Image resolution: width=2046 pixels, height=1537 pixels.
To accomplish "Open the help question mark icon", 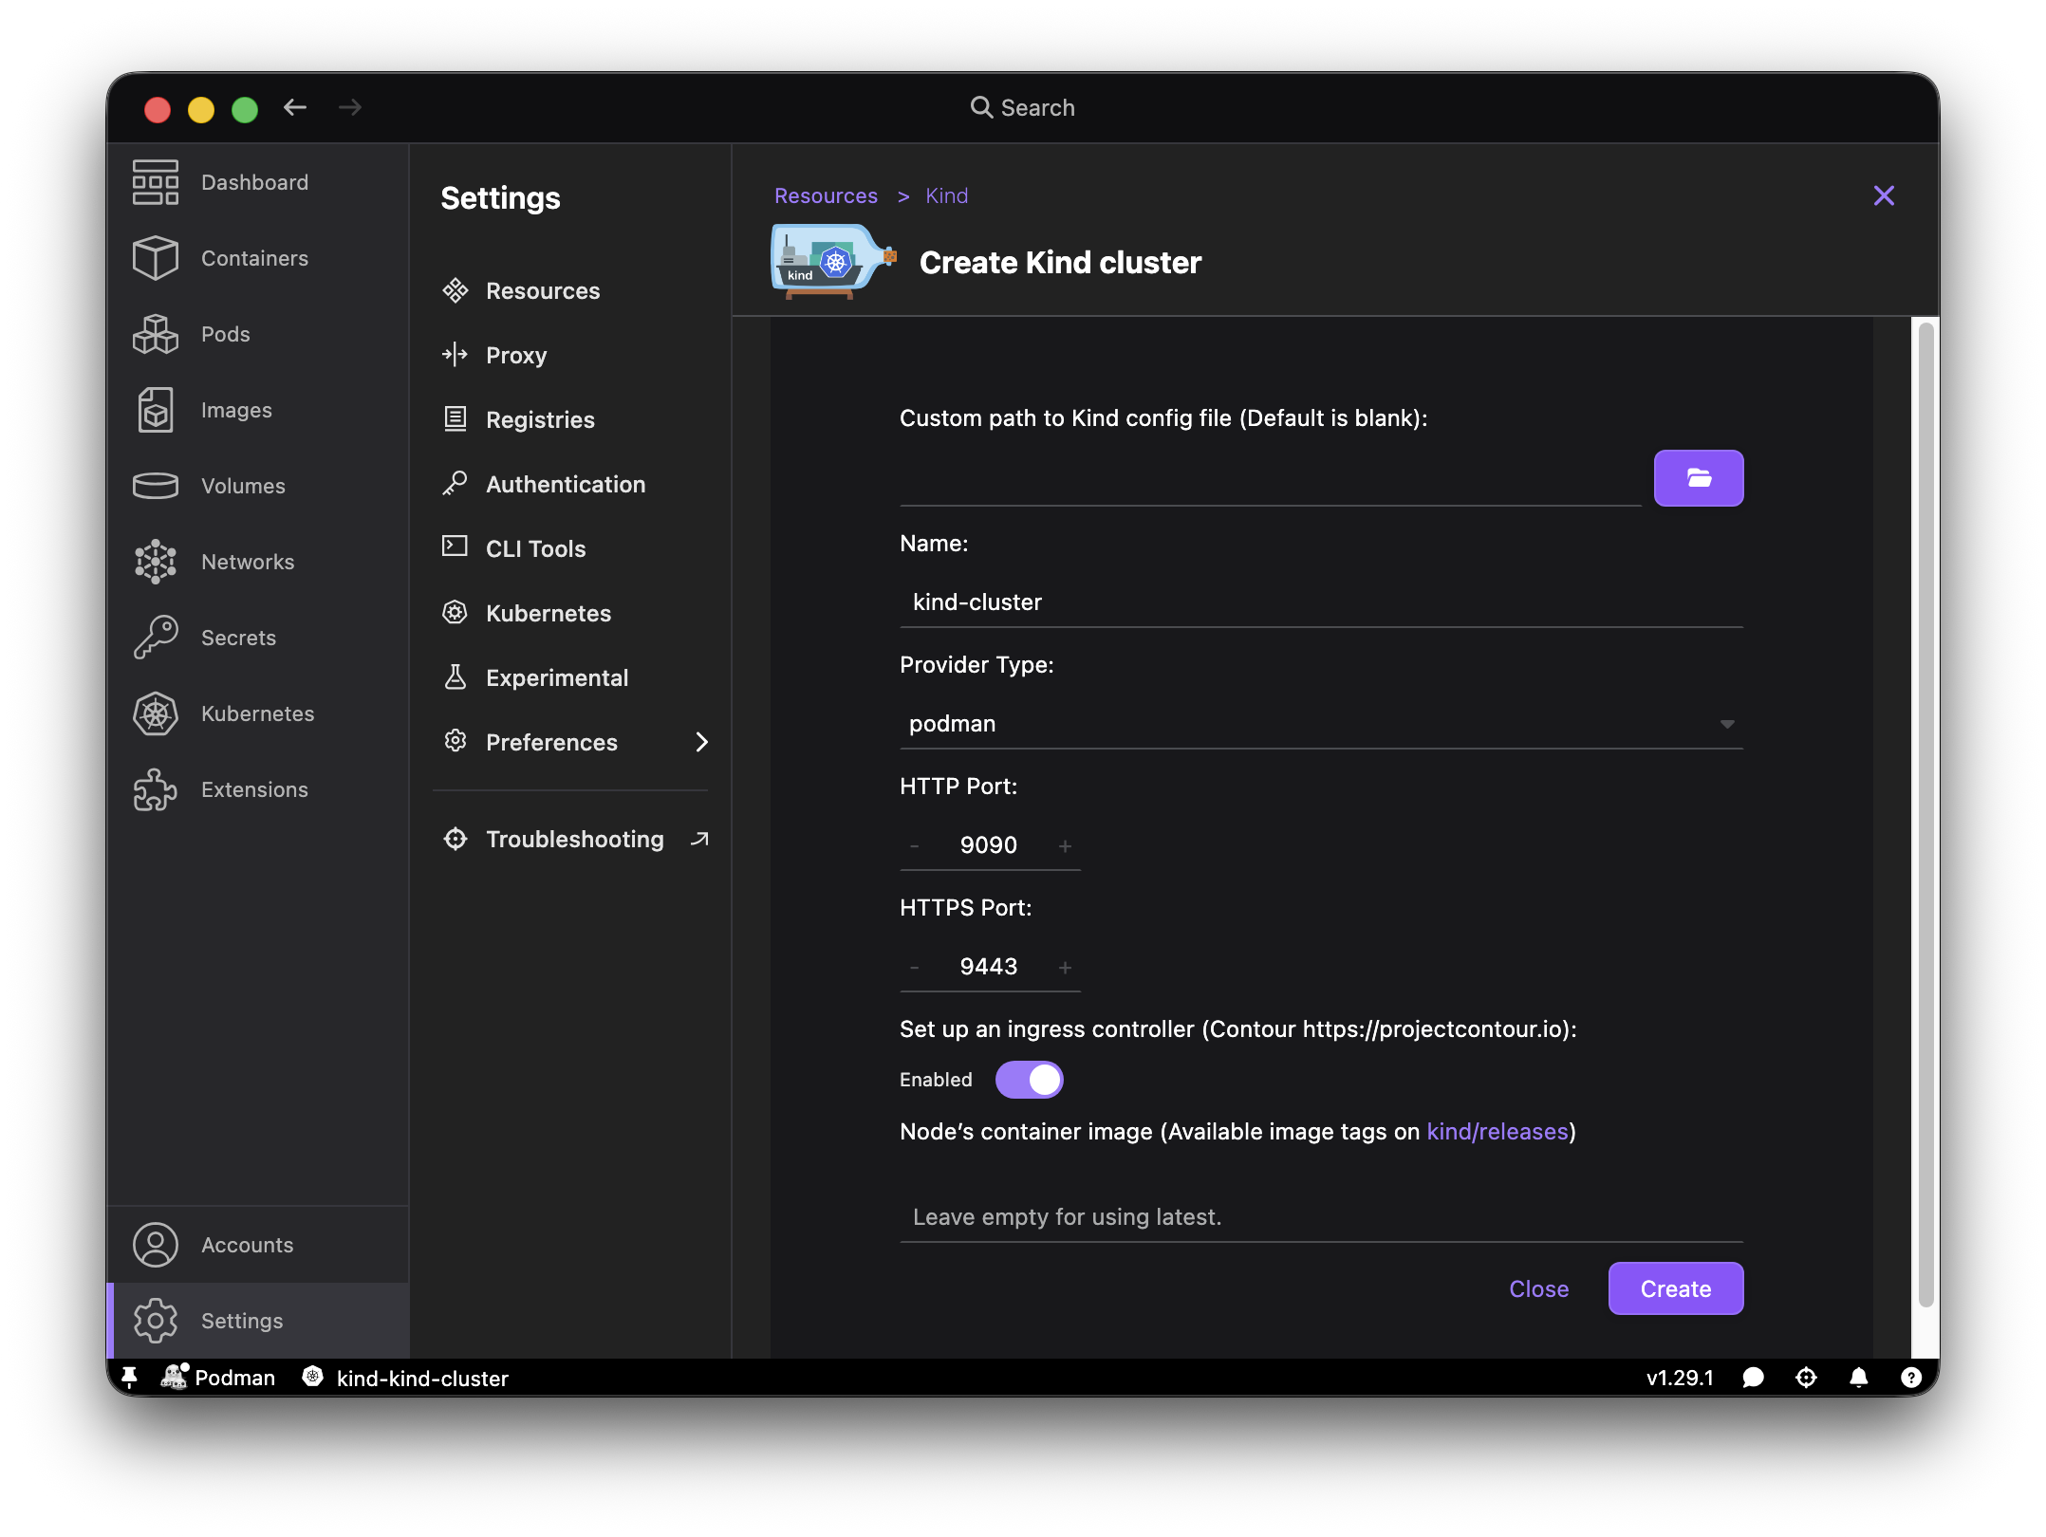I will click(x=1911, y=1378).
